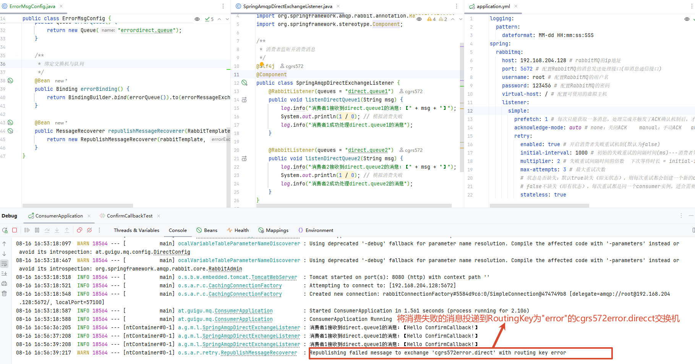Open more debug toolbar options

[x=99, y=230]
